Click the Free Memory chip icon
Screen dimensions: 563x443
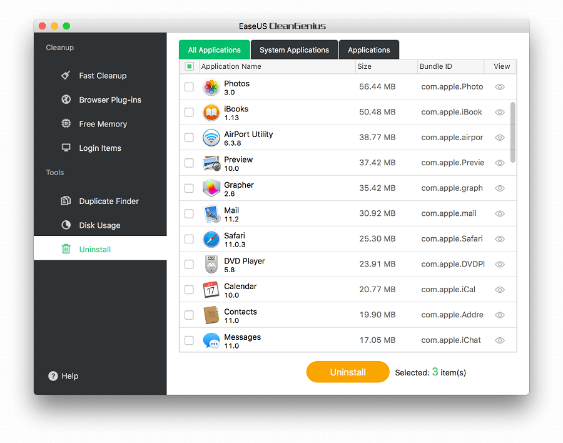66,123
